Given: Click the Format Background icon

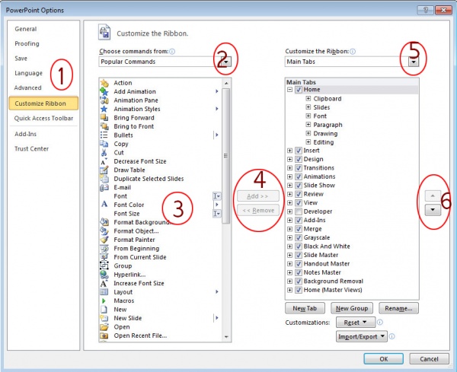Looking at the screenshot, I should click(104, 222).
